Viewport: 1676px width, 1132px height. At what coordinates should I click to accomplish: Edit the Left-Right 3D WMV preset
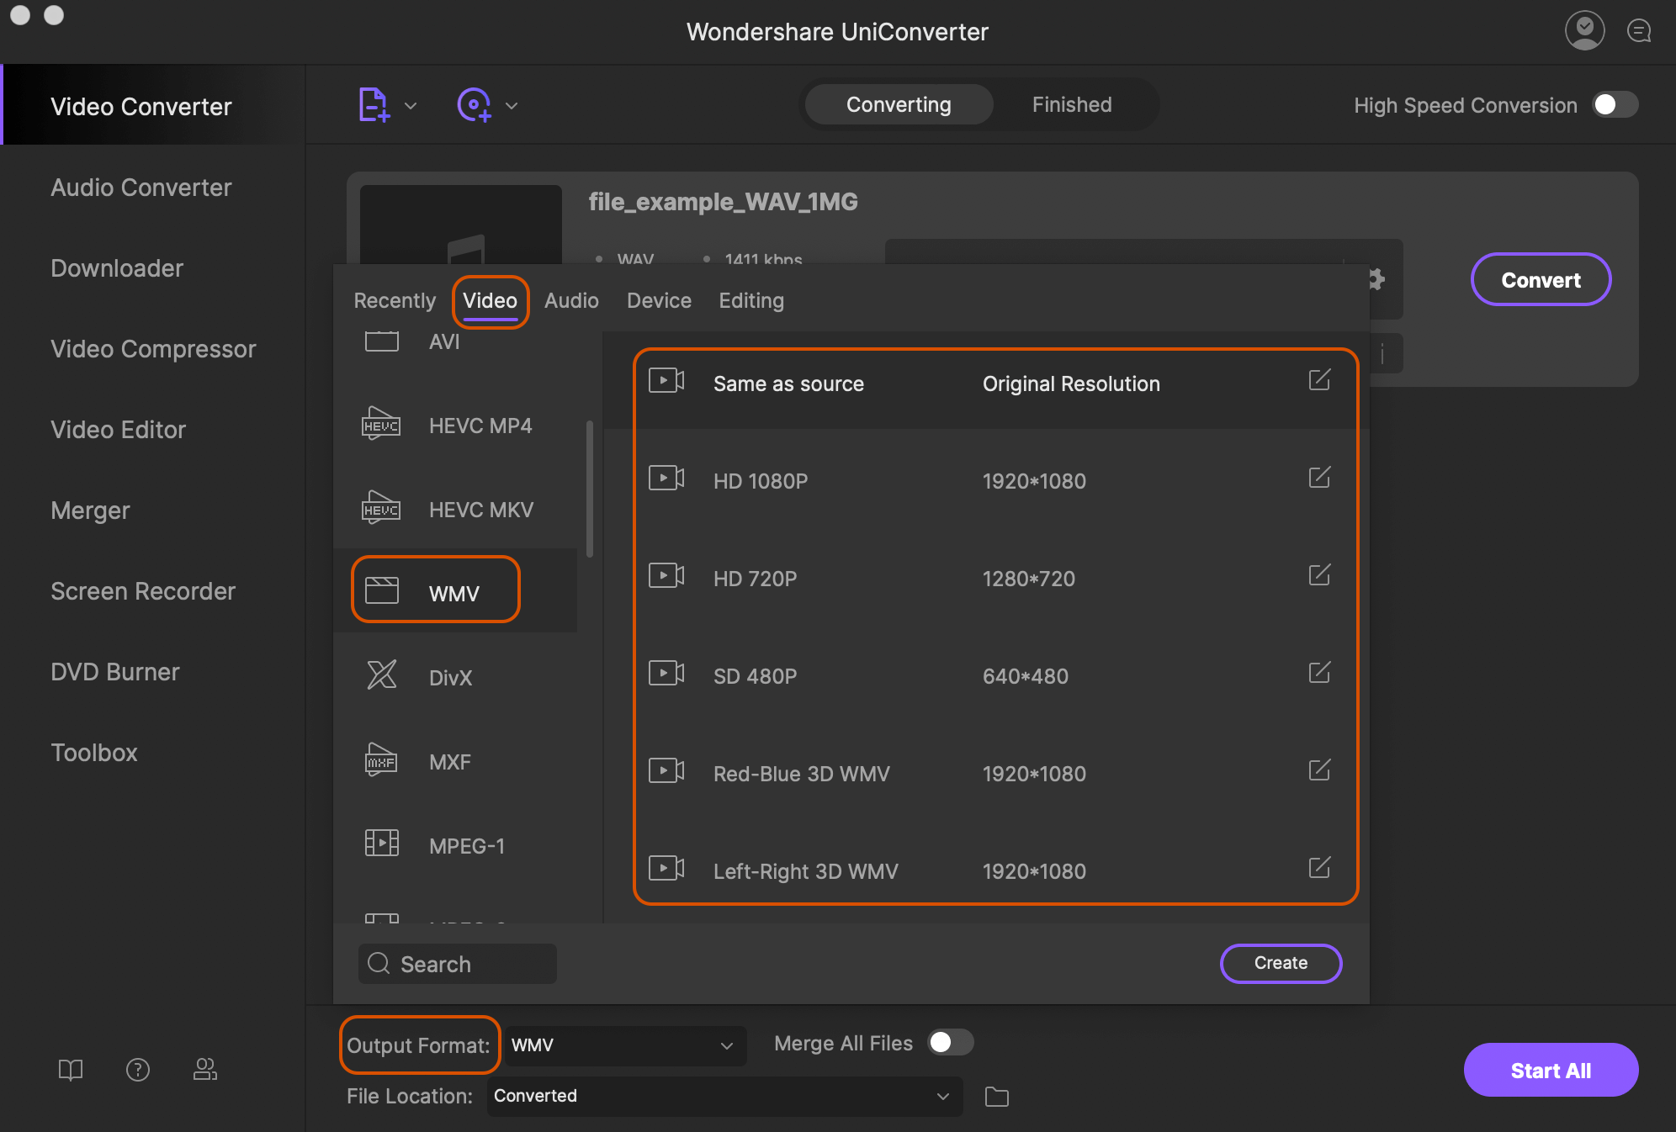point(1319,868)
